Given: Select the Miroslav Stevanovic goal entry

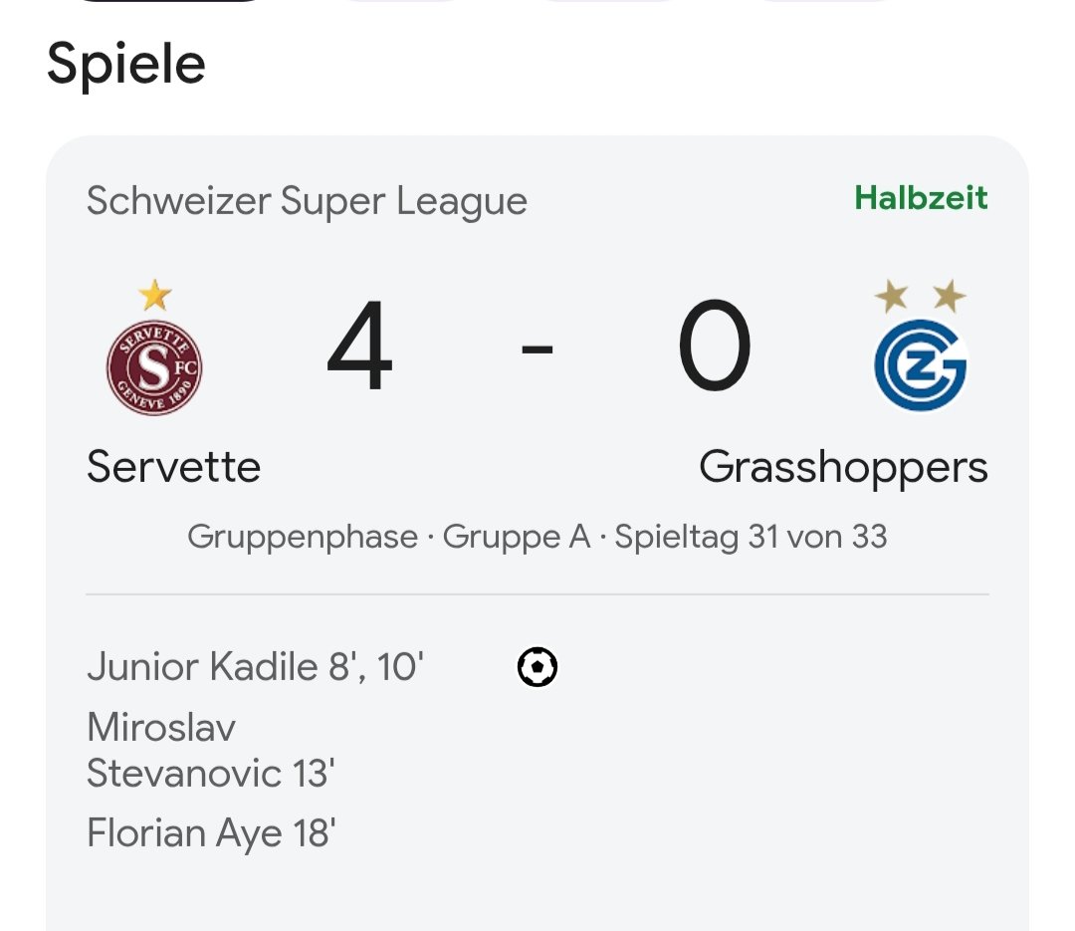Looking at the screenshot, I should [x=209, y=750].
